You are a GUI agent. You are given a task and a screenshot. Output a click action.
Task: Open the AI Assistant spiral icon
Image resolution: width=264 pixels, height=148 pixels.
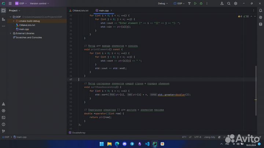click(x=260, y=17)
